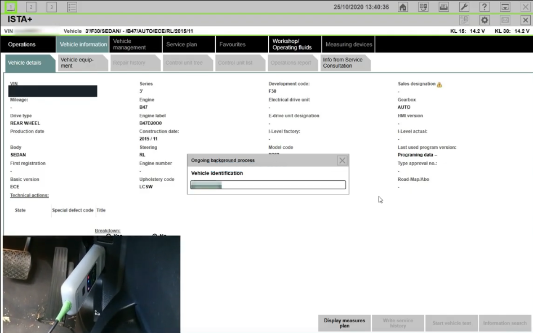Image resolution: width=533 pixels, height=333 pixels.
Task: Open the screen display icon beside home
Action: (x=423, y=7)
